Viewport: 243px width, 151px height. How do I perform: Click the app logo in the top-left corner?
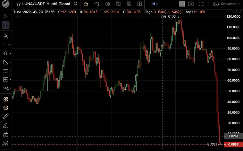6,4
